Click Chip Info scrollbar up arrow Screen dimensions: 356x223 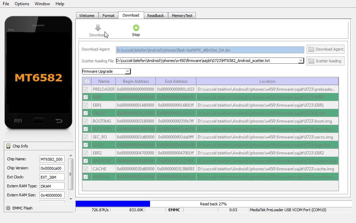(71, 155)
